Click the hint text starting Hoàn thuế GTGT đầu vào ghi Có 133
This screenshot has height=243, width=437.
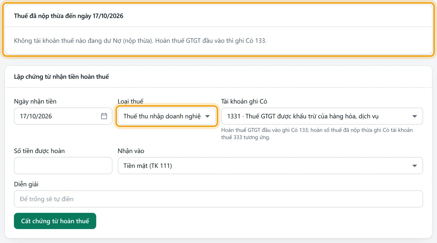(317, 134)
